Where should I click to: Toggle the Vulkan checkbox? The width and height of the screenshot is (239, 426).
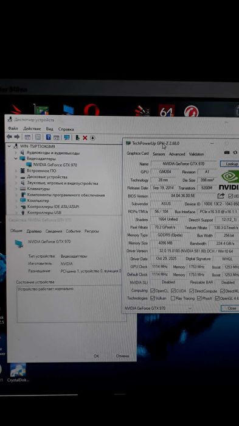(x=153, y=298)
